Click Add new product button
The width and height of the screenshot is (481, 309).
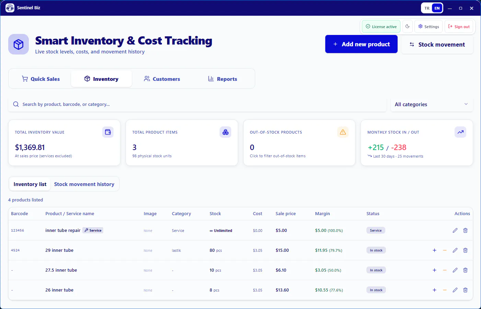coord(361,44)
